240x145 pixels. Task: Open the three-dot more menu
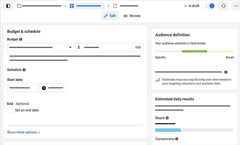(236, 6)
